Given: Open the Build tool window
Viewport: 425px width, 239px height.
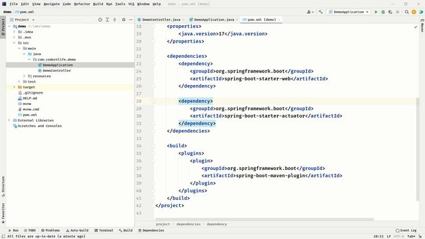Looking at the screenshot, I should (x=126, y=230).
